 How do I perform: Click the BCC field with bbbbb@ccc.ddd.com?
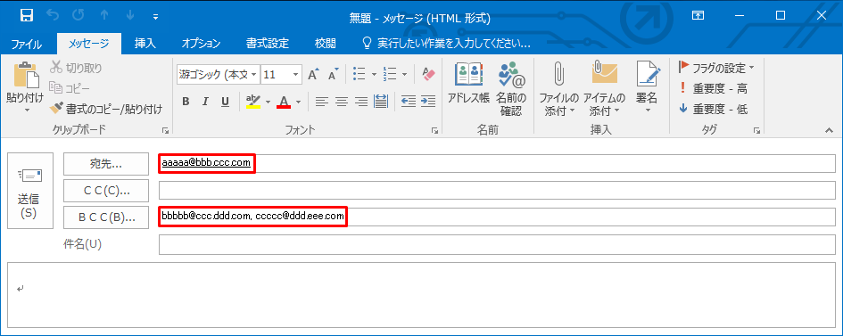point(497,217)
